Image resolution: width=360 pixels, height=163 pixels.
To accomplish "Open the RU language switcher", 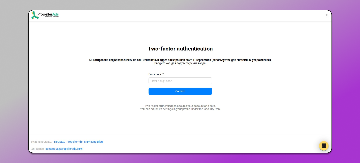I will click(327, 15).
